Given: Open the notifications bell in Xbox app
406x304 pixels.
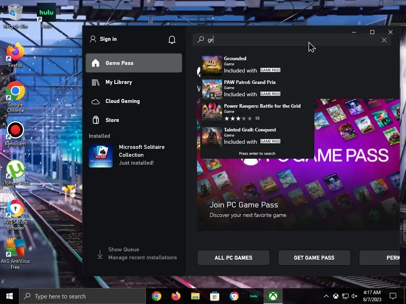Looking at the screenshot, I should click(x=172, y=40).
